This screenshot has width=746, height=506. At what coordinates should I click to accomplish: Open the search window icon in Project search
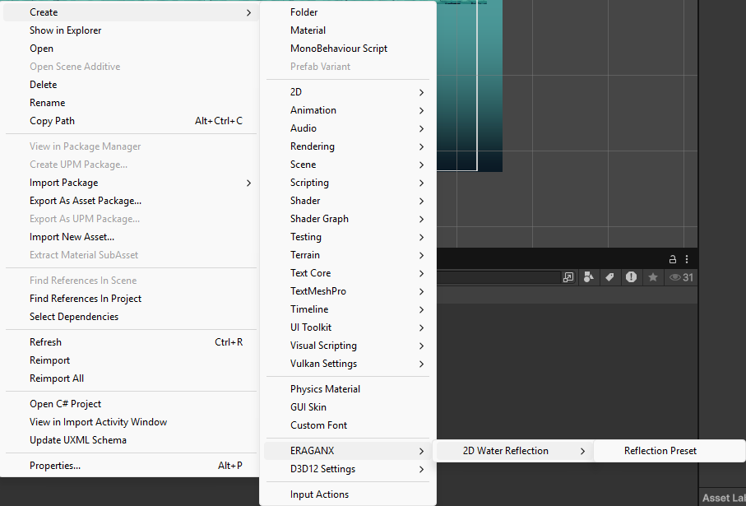coord(568,277)
